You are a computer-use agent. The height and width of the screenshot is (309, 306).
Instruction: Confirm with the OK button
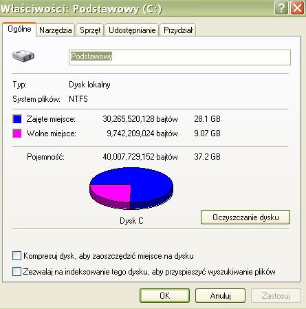point(164,295)
